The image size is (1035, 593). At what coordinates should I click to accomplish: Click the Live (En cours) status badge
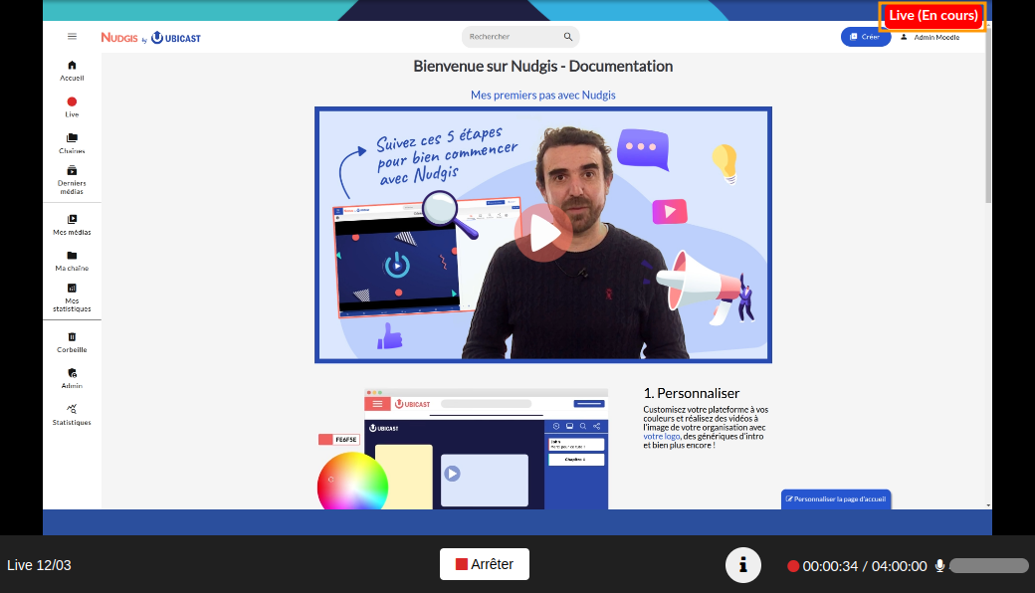click(x=932, y=16)
